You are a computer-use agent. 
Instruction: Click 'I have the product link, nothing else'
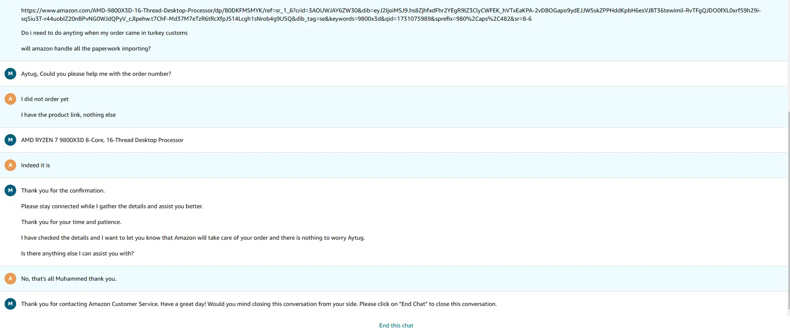pyautogui.click(x=68, y=115)
